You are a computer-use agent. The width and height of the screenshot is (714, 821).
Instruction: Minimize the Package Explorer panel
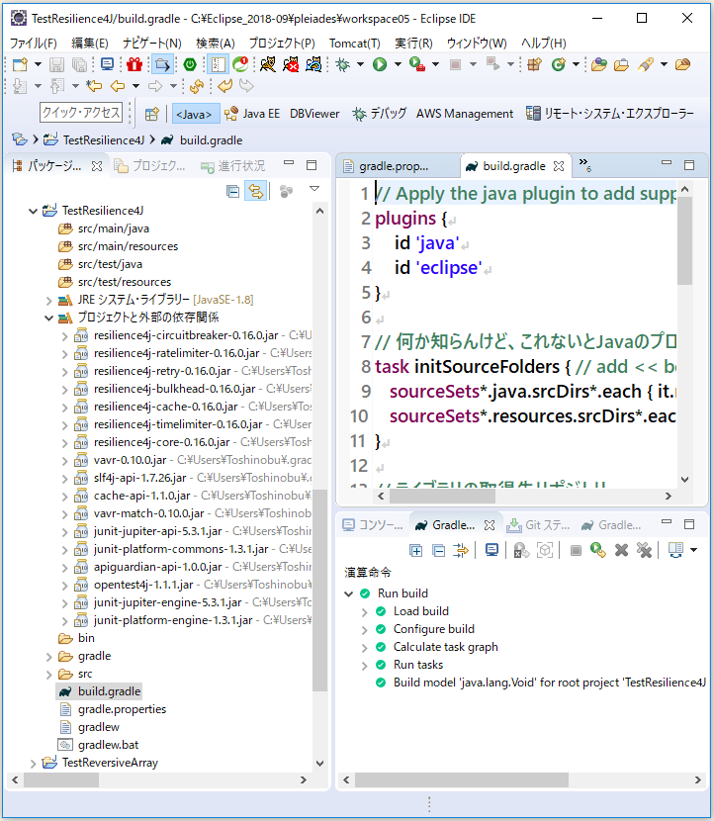289,163
